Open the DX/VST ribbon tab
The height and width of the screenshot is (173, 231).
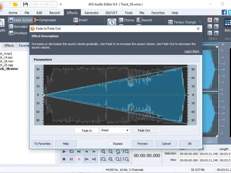coord(111,13)
